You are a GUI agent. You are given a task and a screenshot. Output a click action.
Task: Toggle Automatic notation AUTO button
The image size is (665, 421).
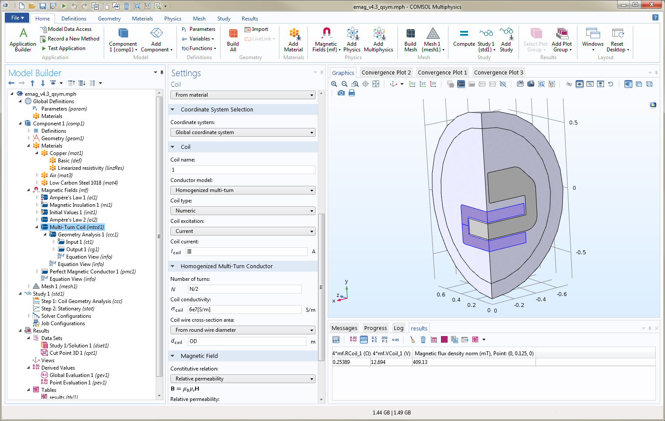click(364, 340)
